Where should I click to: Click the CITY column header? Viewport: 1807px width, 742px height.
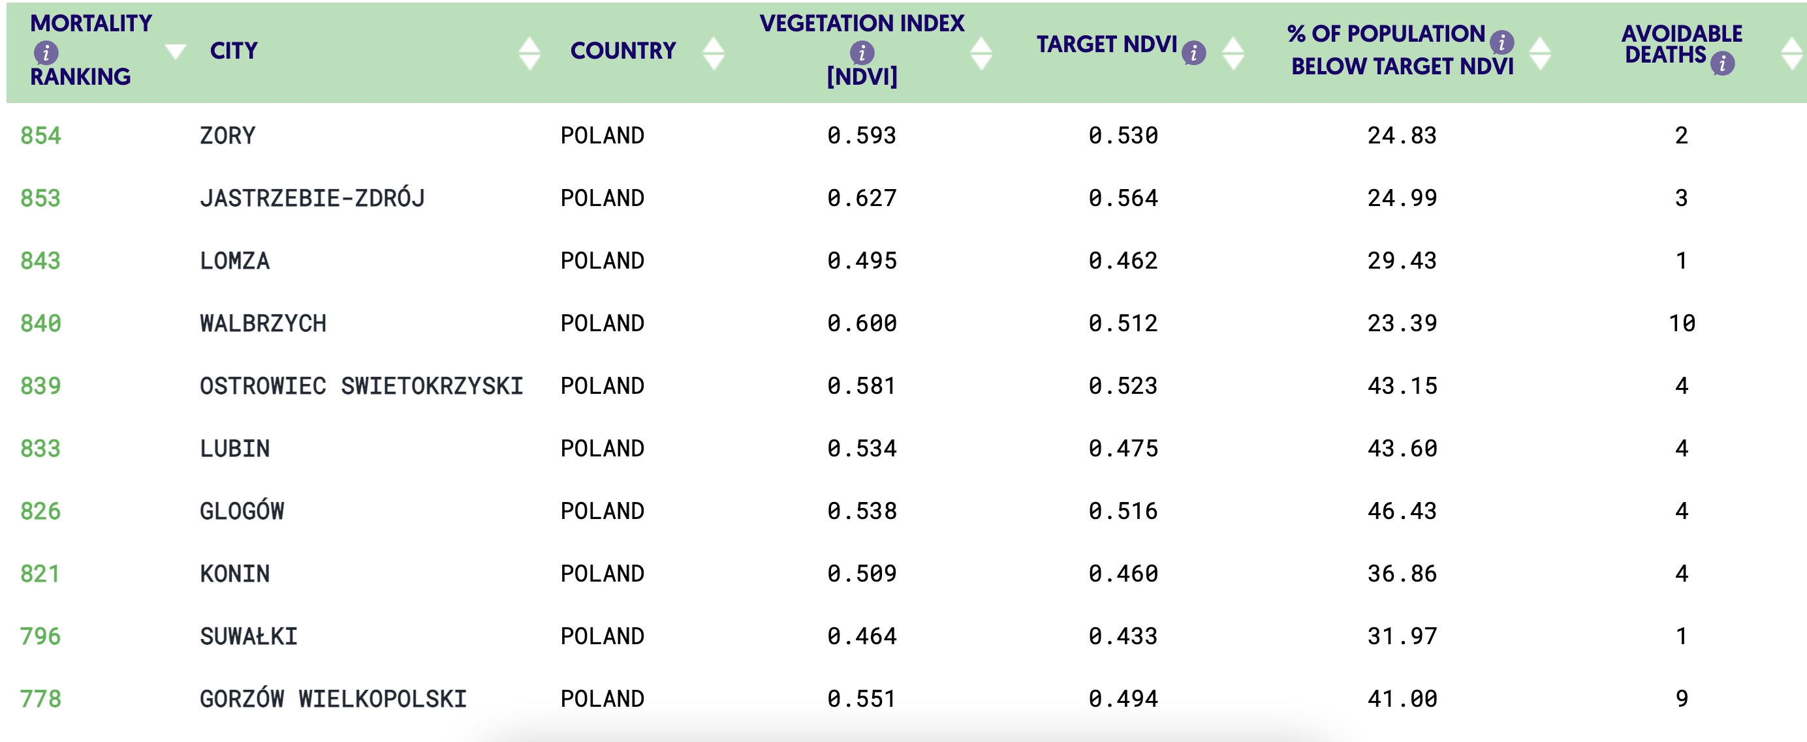click(234, 51)
